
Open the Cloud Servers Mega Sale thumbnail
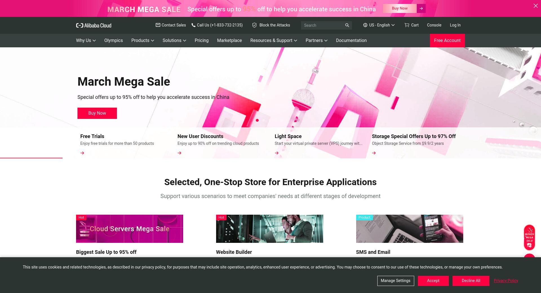tap(130, 229)
